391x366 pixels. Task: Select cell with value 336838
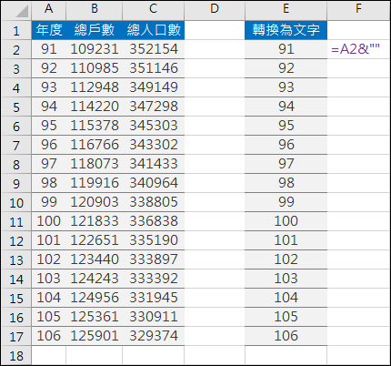tap(154, 221)
